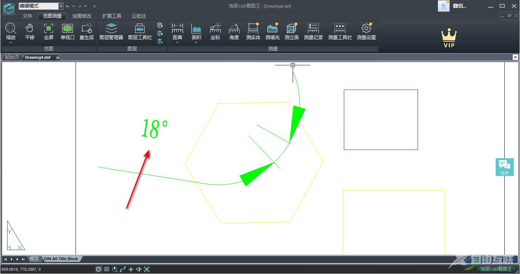Switch to the 览图测量 ribbon tab

52,16
